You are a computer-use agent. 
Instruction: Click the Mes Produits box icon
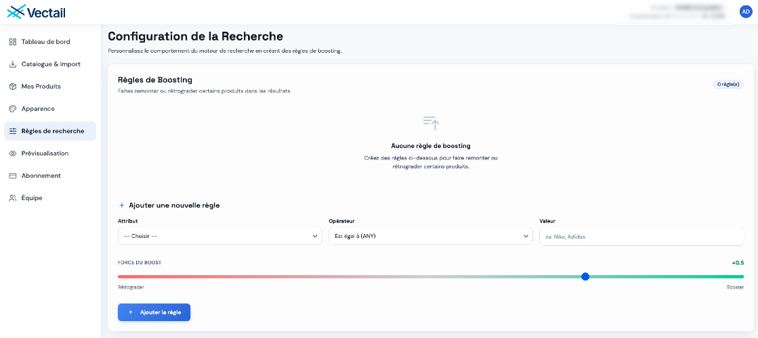pos(13,87)
